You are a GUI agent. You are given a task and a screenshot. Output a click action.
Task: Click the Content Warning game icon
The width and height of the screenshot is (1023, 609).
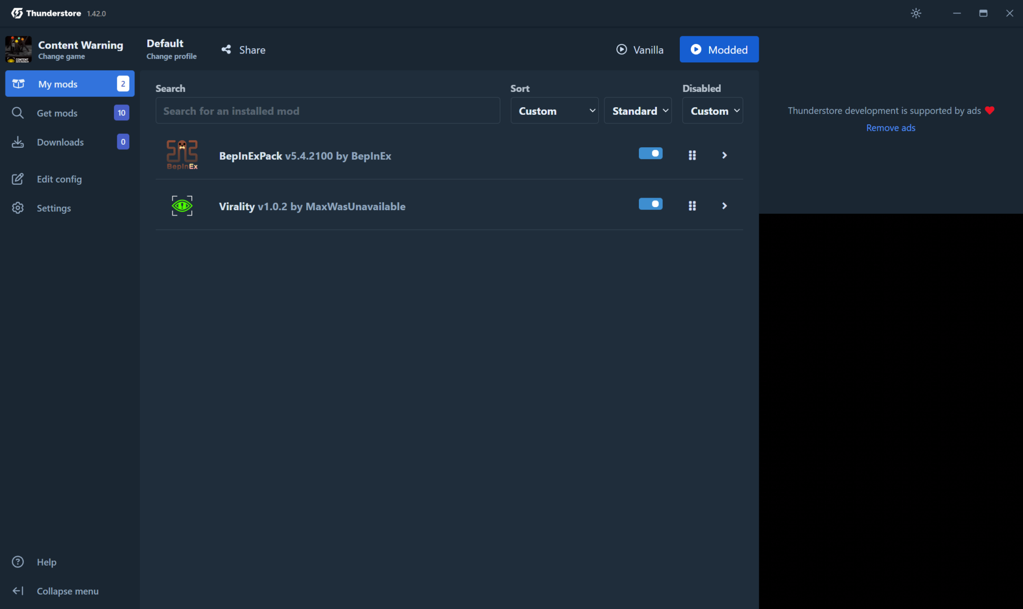[x=18, y=49]
